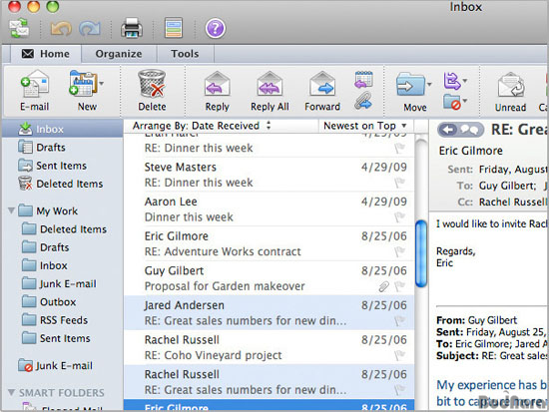Select the My Work folder
The width and height of the screenshot is (549, 412).
tap(48, 210)
